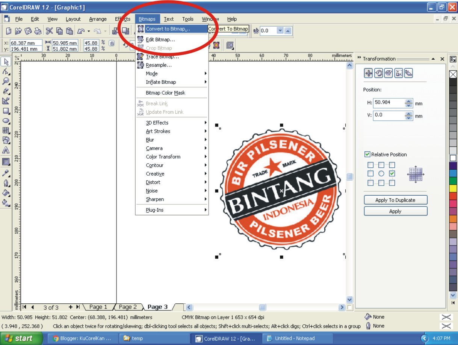458x345 pixels.
Task: Click the Rotate icon in Transformation docker
Action: [x=378, y=73]
